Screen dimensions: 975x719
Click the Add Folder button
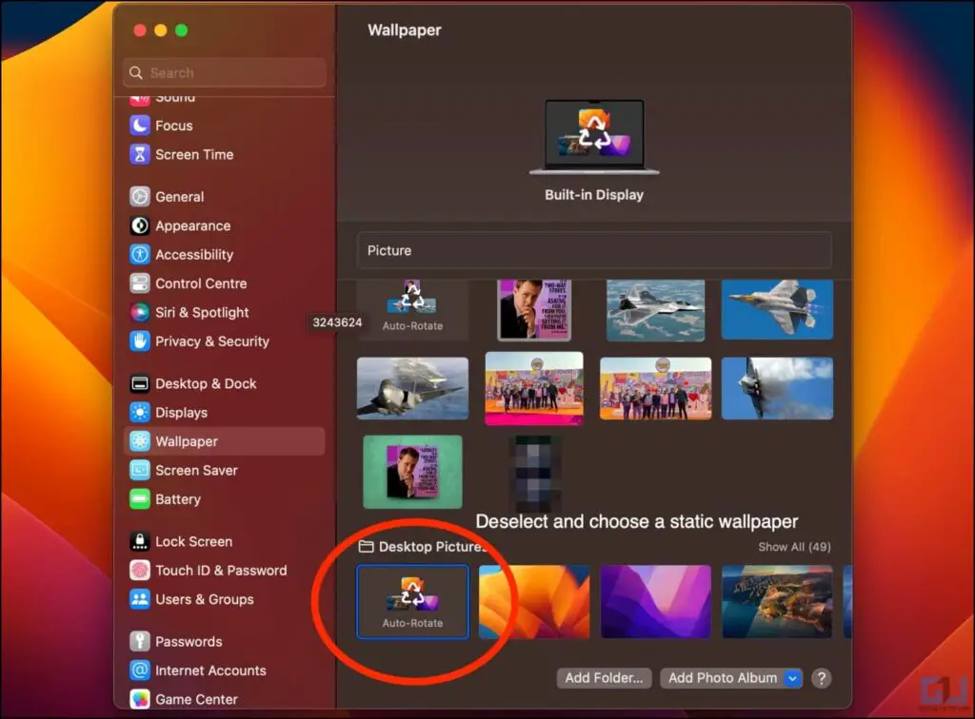[604, 678]
